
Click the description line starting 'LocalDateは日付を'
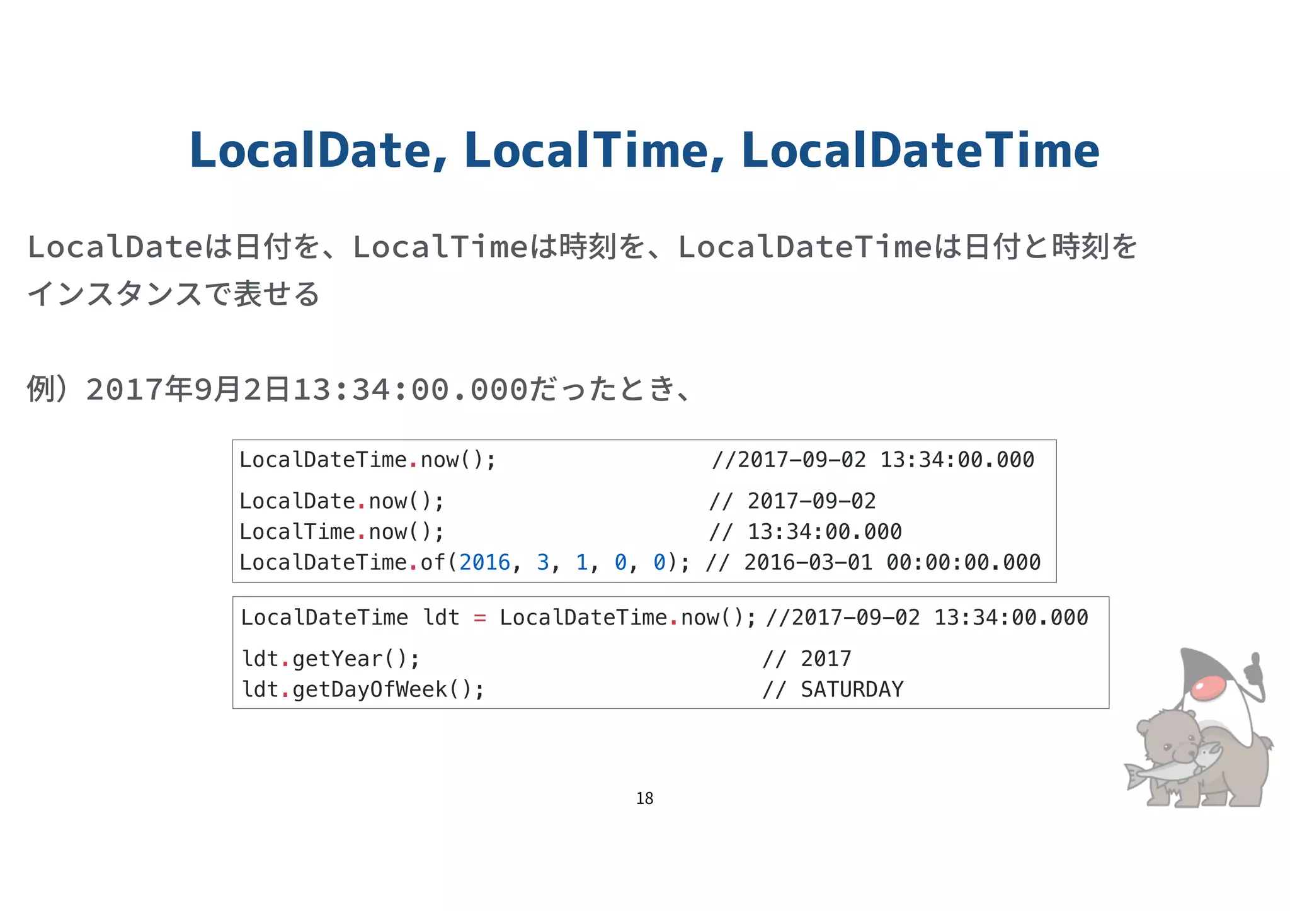tap(583, 246)
